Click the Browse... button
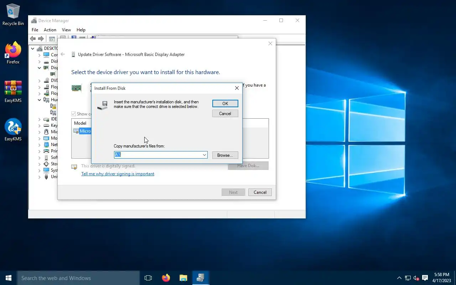The height and width of the screenshot is (285, 456). [225, 155]
